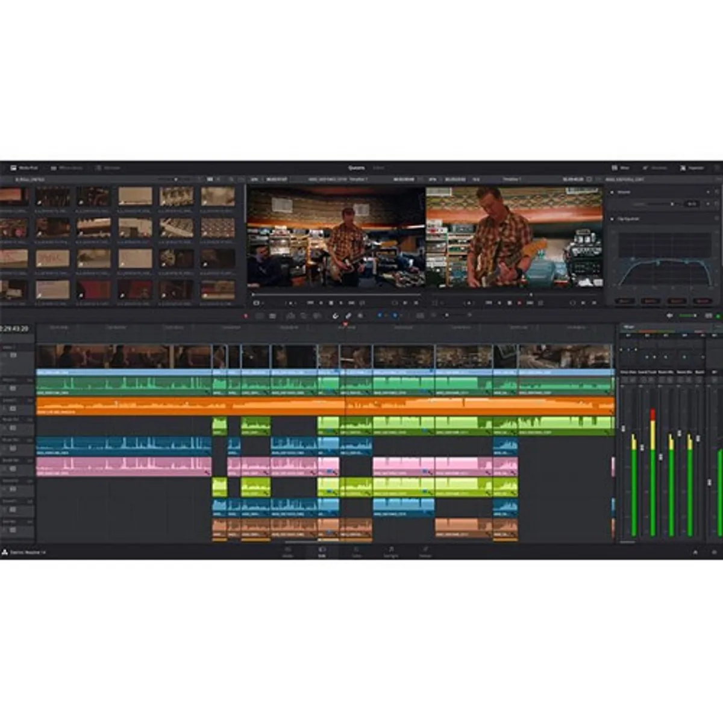Image resolution: width=723 pixels, height=723 pixels.
Task: Switch to the Fairlight page tab
Action: coord(391,553)
